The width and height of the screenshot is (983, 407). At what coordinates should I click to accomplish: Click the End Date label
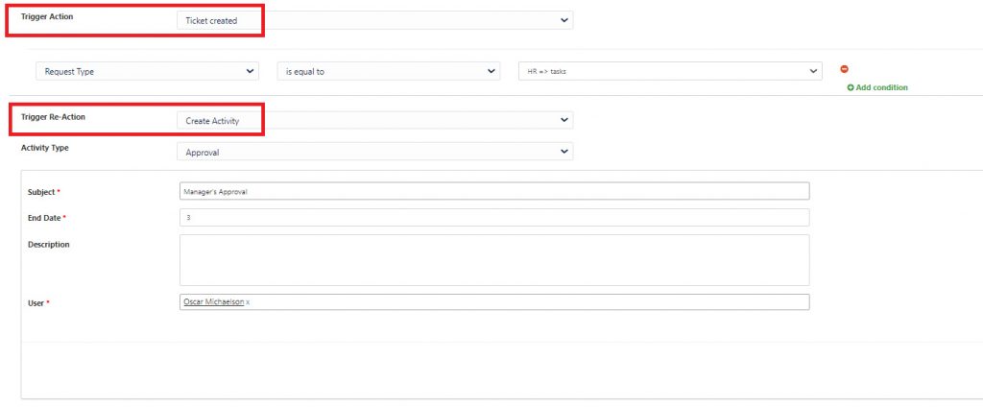pyautogui.click(x=44, y=218)
